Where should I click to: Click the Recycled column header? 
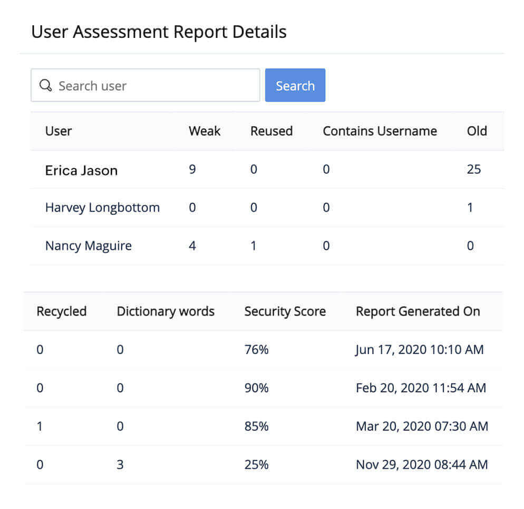61,311
